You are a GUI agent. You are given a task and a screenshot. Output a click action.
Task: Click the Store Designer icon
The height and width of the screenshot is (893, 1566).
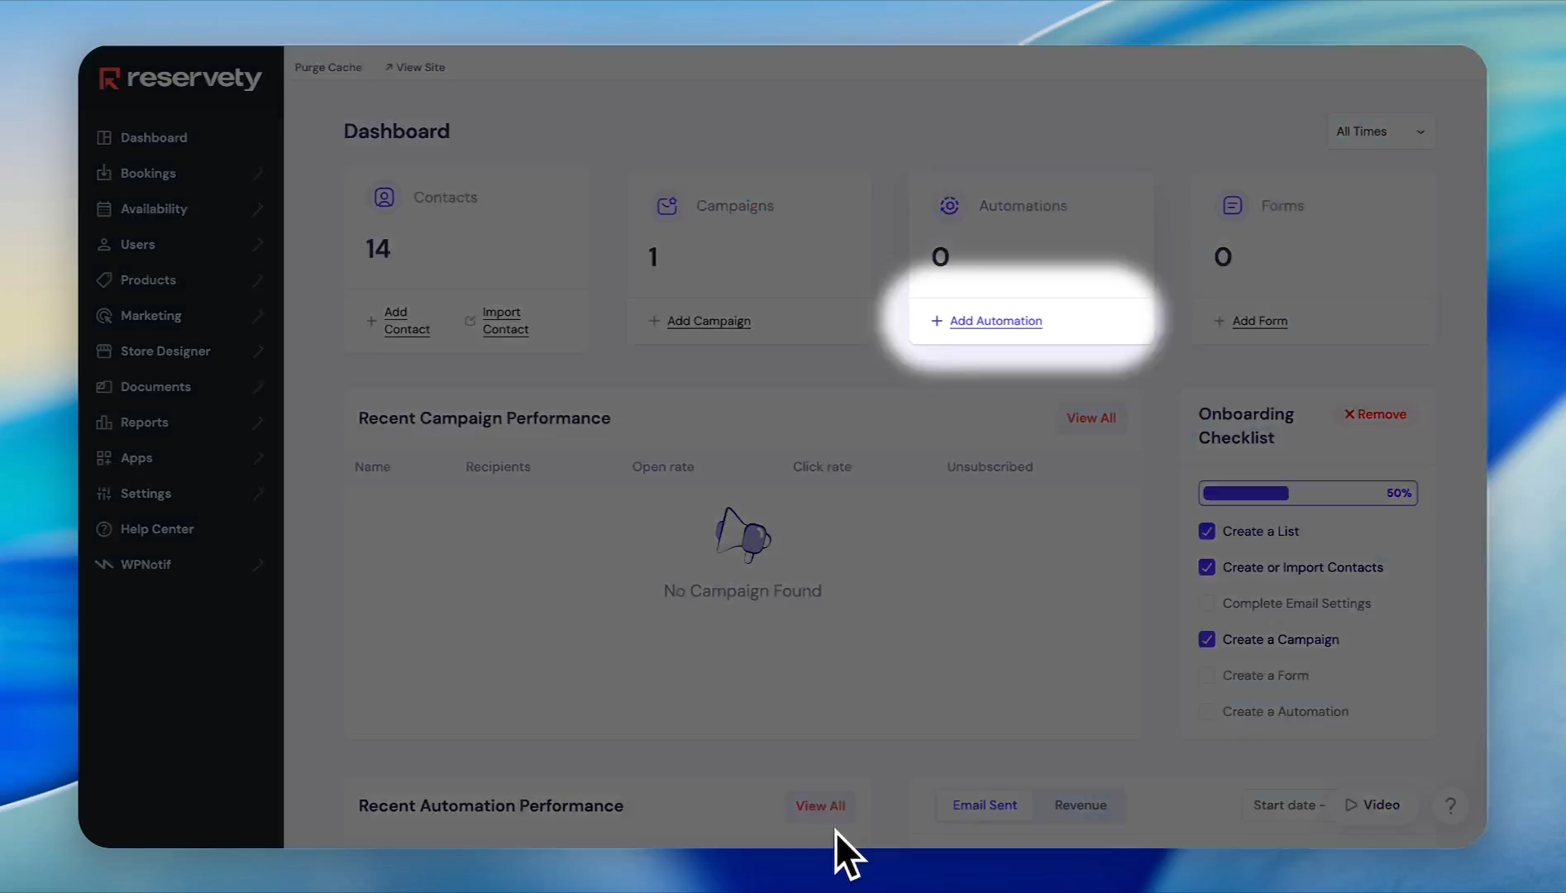(103, 351)
